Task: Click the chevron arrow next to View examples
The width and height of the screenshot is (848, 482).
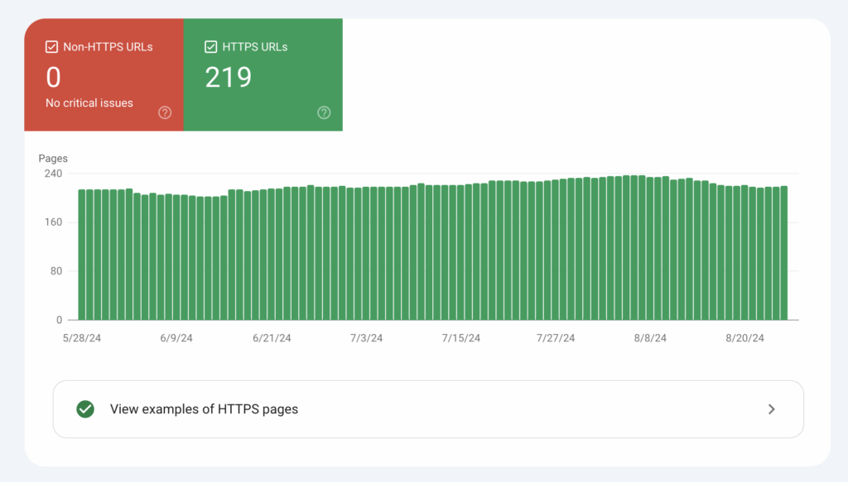Action: tap(771, 408)
